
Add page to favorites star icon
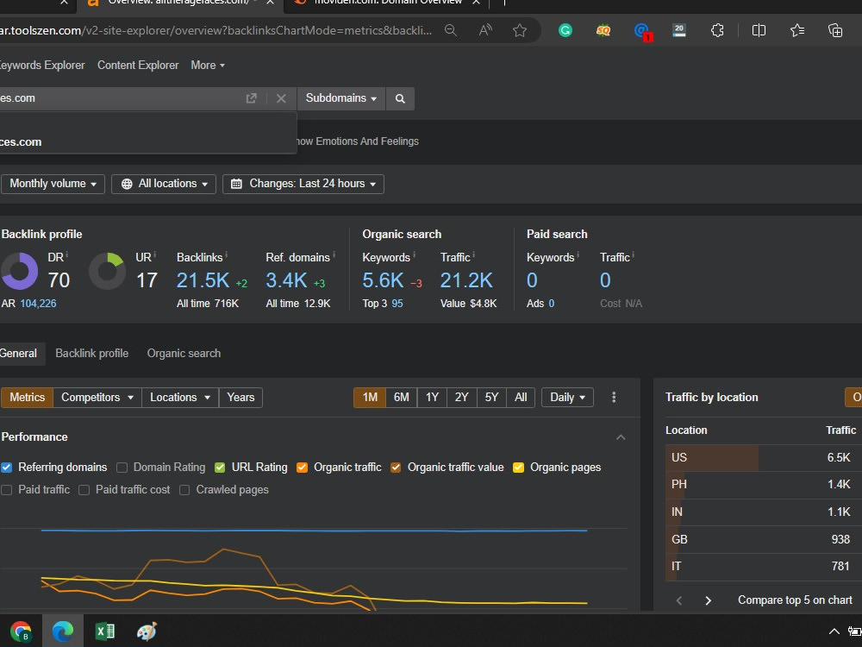(x=520, y=30)
